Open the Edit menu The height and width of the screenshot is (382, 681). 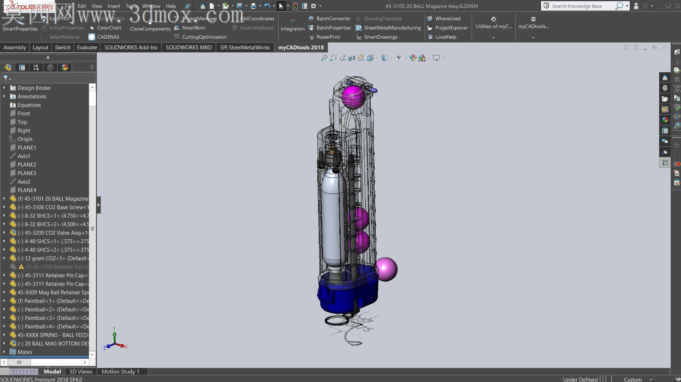point(82,6)
